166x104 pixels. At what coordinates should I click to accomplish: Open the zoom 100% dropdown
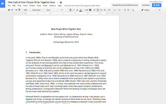point(26,10)
